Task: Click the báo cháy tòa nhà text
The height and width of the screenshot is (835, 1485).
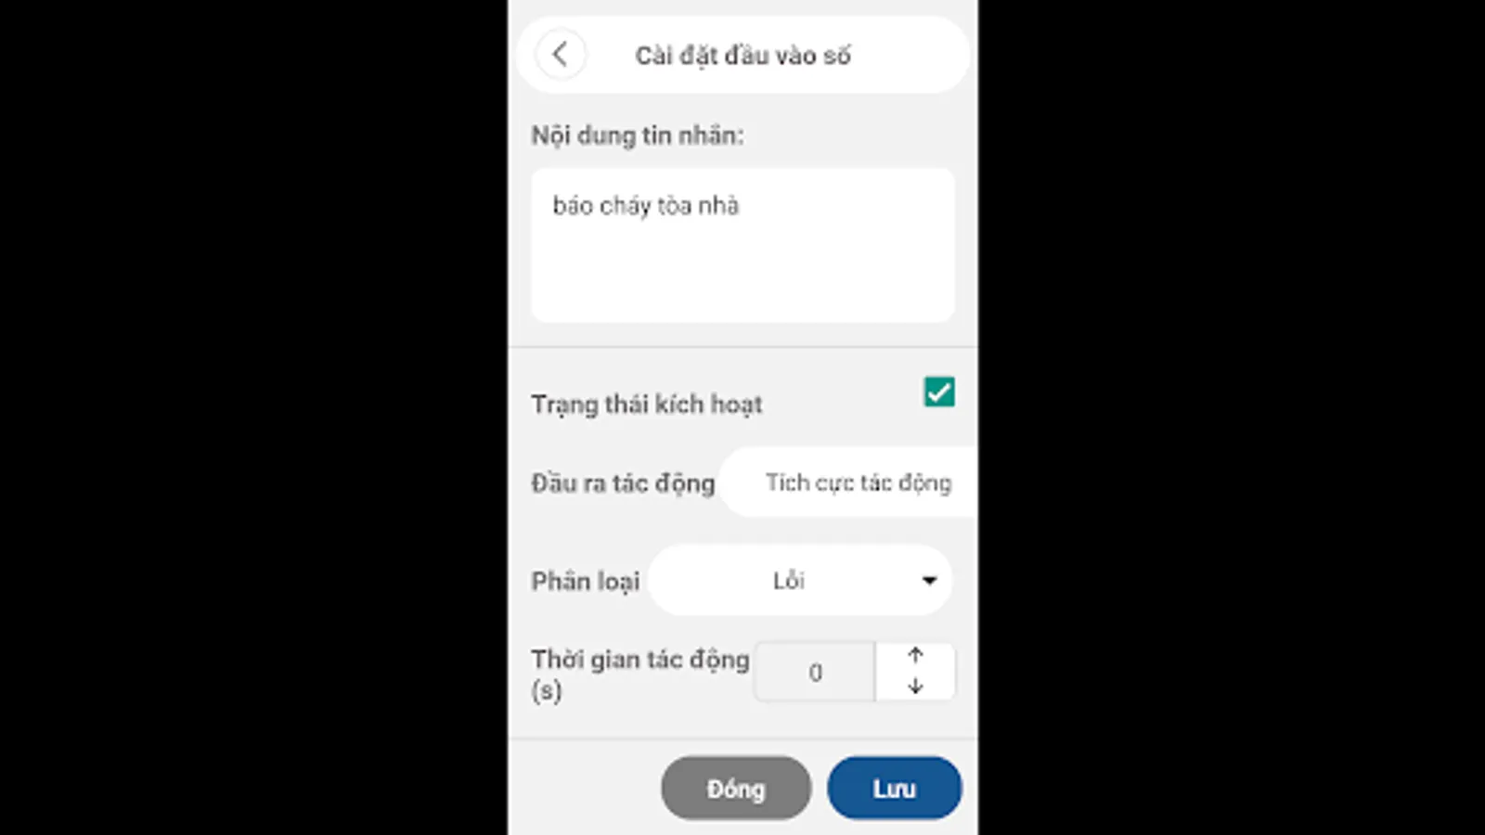Action: point(646,205)
